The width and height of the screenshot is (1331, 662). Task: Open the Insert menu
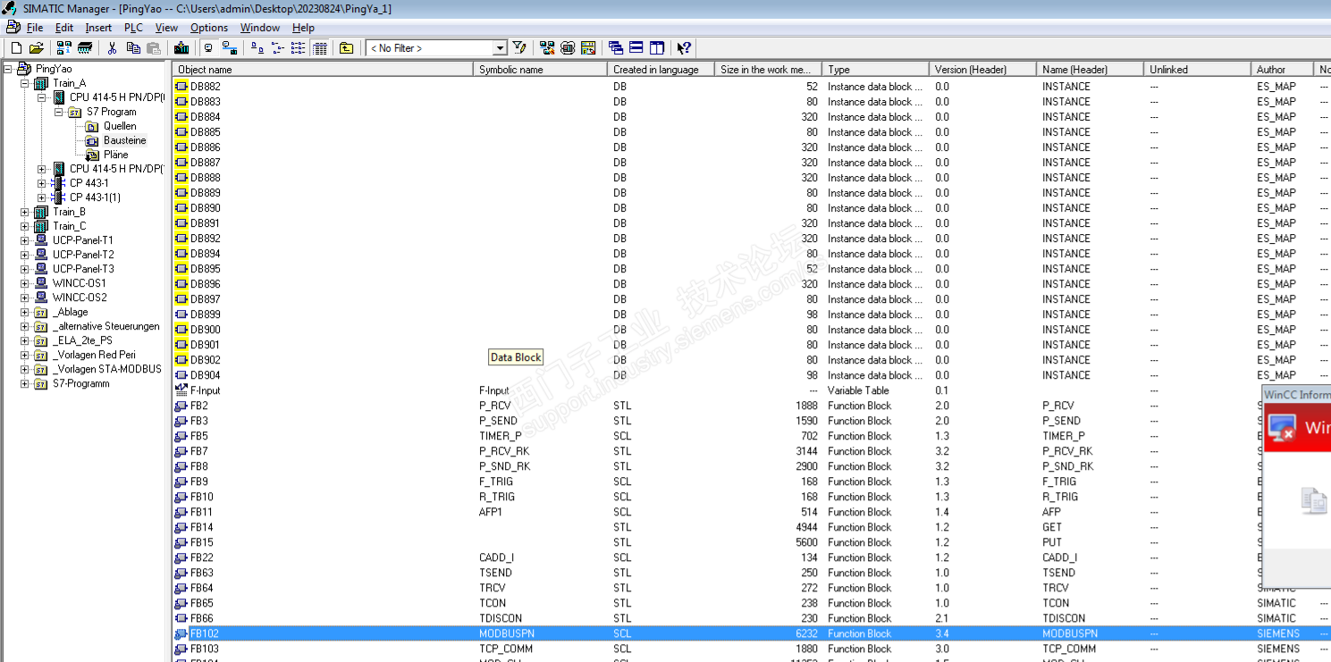pyautogui.click(x=98, y=28)
